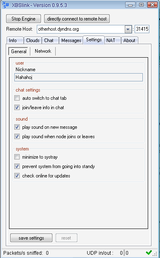Toggle check online for updates

pos(17,176)
